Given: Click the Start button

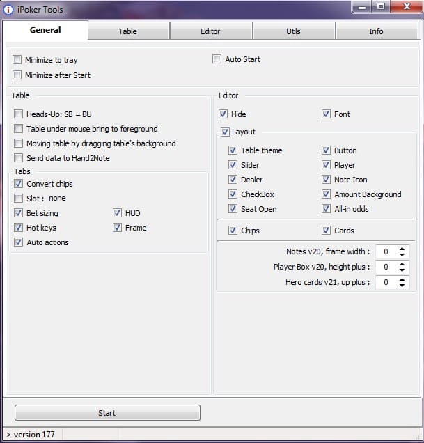Looking at the screenshot, I should [107, 413].
